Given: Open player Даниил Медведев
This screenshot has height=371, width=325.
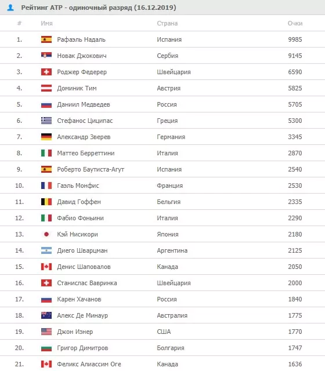Looking at the screenshot, I should (x=84, y=104).
